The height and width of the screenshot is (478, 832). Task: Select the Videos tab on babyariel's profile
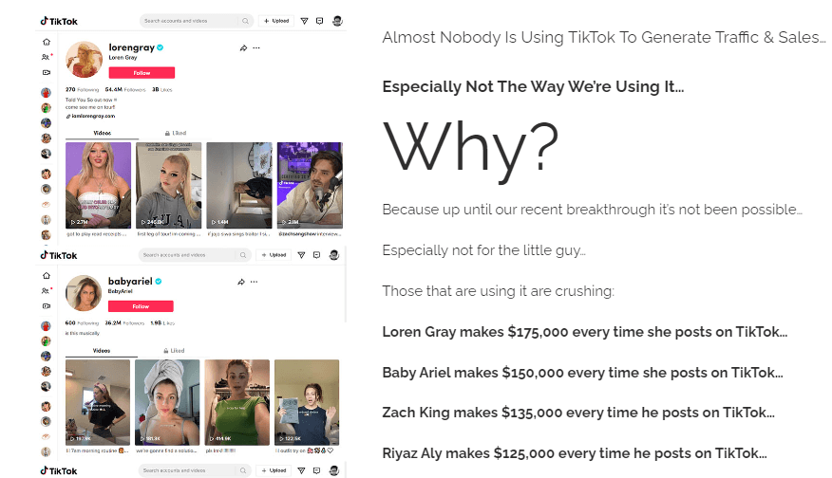[x=101, y=351]
